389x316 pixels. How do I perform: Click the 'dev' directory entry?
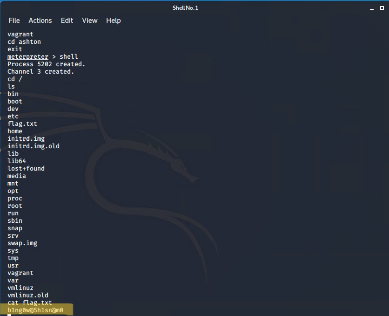(13, 109)
